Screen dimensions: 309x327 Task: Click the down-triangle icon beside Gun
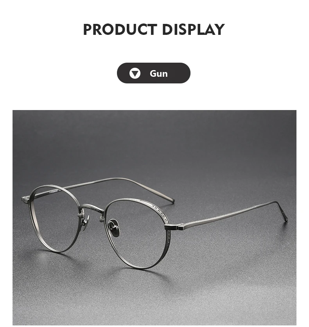[135, 73]
